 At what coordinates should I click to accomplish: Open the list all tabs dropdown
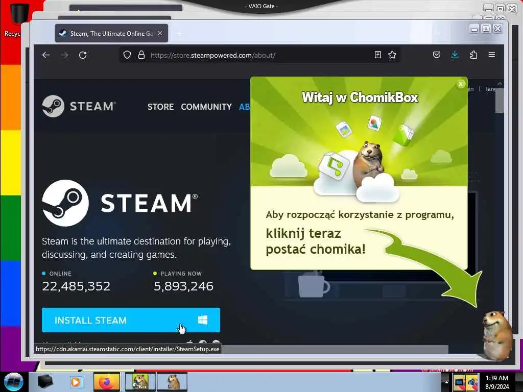click(x=438, y=33)
